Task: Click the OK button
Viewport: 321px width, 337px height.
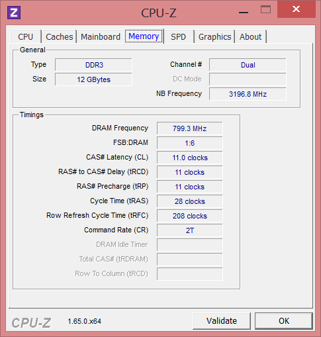Action: (x=284, y=320)
